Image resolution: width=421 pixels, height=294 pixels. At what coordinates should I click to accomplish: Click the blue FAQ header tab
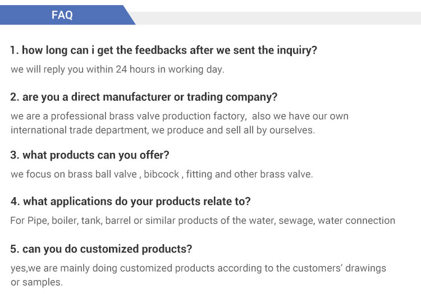(62, 15)
